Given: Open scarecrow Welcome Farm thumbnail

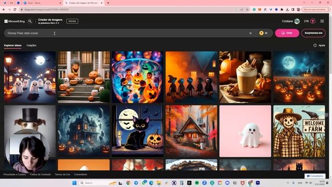Looking at the screenshot, I should (299, 131).
